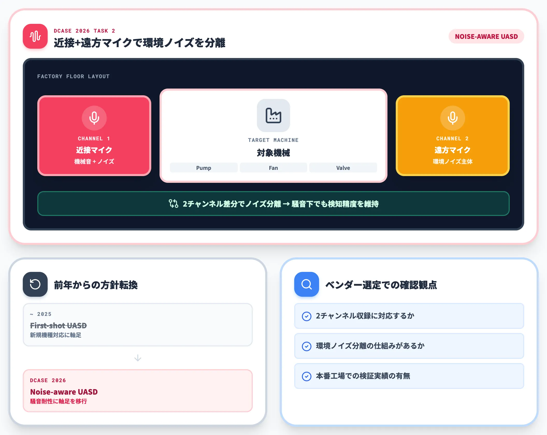Click the 騒音耐性に軸足を移行 caption
Image resolution: width=547 pixels, height=435 pixels.
(x=59, y=401)
